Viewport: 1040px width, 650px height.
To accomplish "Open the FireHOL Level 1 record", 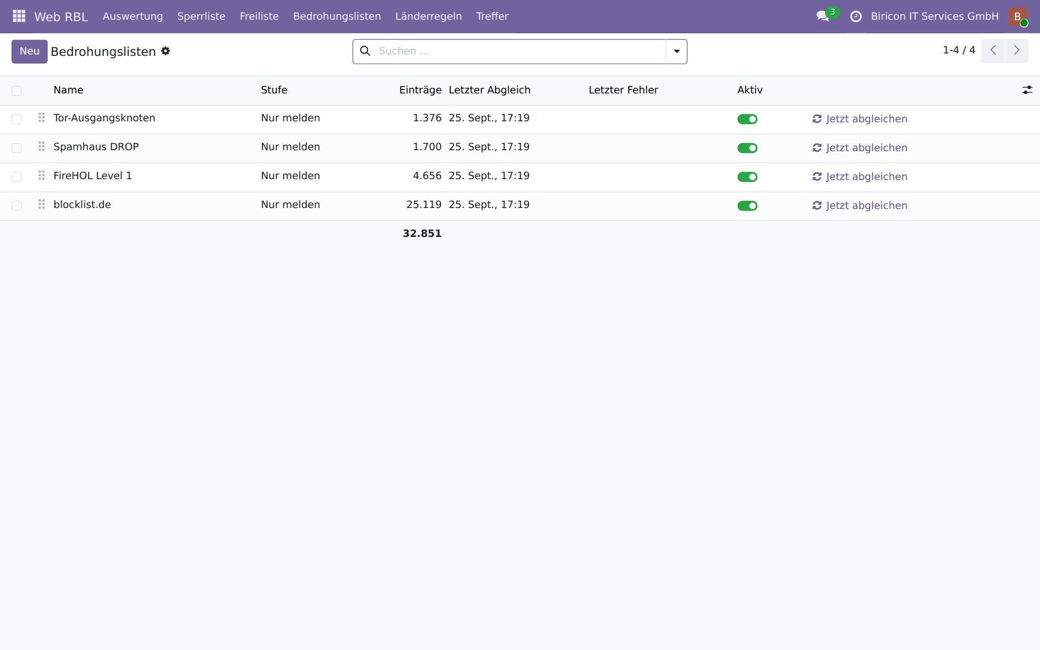I will point(93,175).
